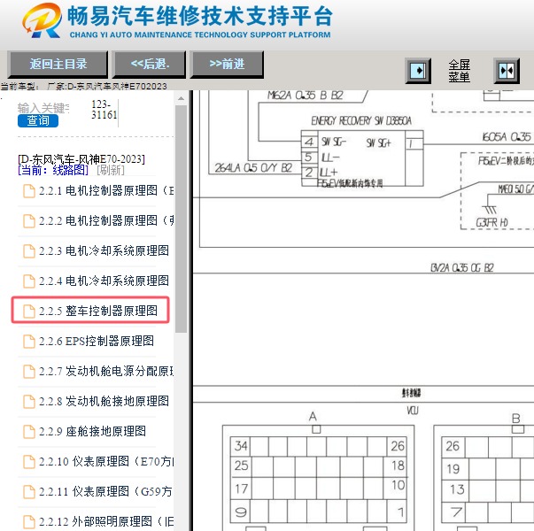This screenshot has width=534, height=531.
Task: Click the D-东风汽车-风神E70-2023 heading
Action: pos(81,159)
